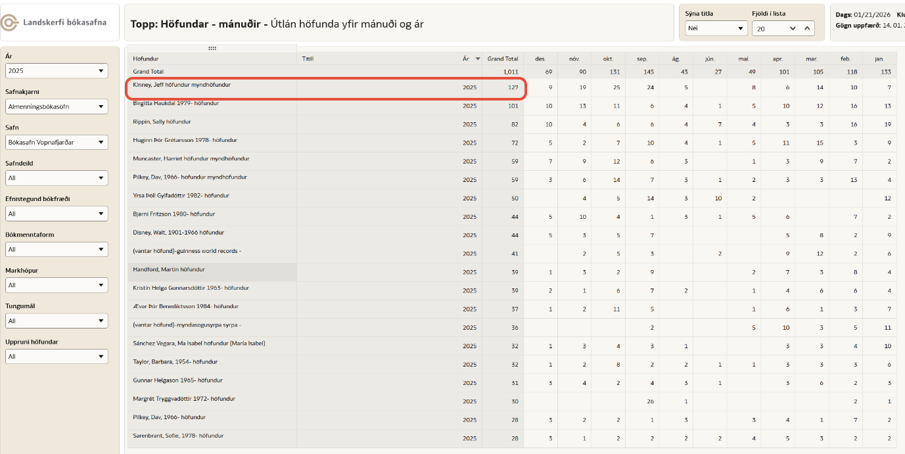Click Margrét Tryggvadóttir's sep. value 26

click(650, 401)
